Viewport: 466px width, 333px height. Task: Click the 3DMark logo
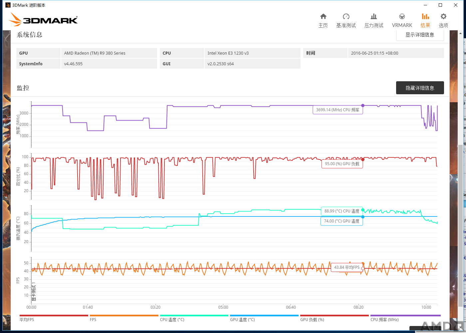tap(44, 19)
